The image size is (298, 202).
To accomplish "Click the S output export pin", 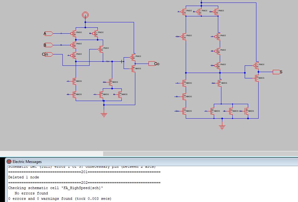I will click(x=276, y=72).
